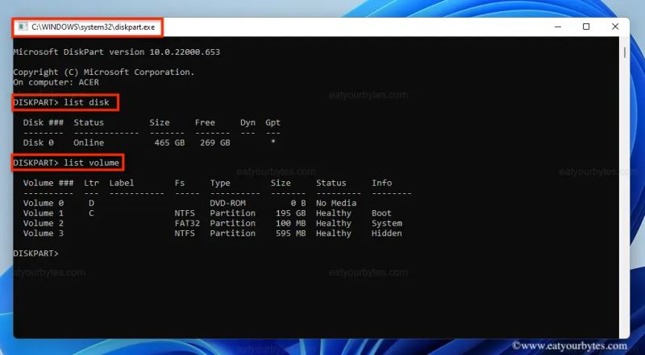
Task: Click the 'list disk' command text
Action: pyautogui.click(x=86, y=102)
